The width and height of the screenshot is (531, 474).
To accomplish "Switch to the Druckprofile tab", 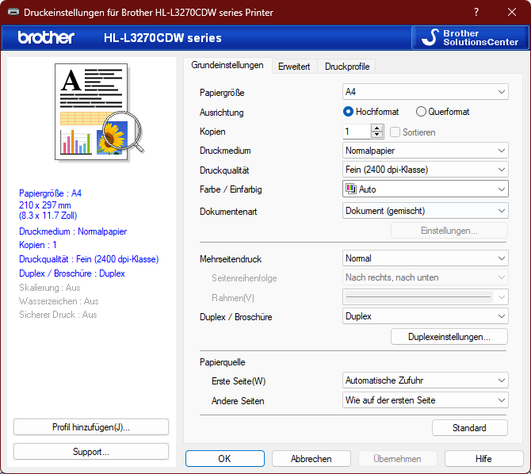I will 347,67.
